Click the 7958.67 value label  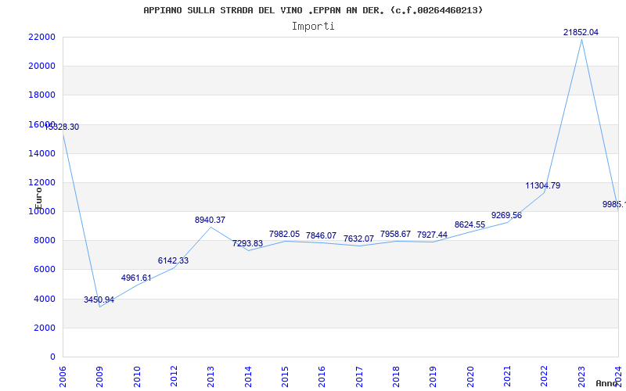(x=395, y=234)
